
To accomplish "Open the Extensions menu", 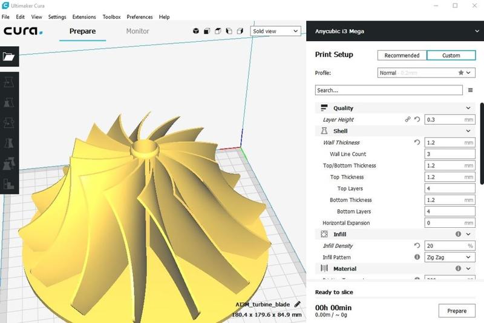I will pyautogui.click(x=84, y=17).
